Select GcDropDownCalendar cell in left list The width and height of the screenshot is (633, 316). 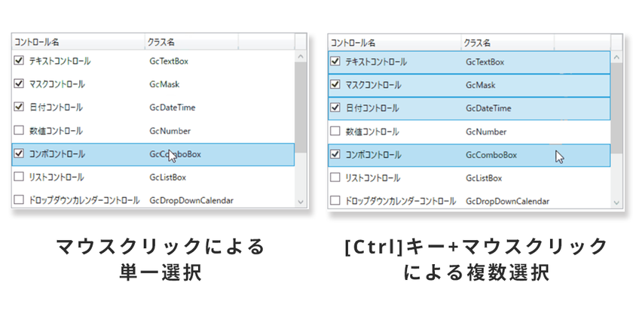point(191,200)
